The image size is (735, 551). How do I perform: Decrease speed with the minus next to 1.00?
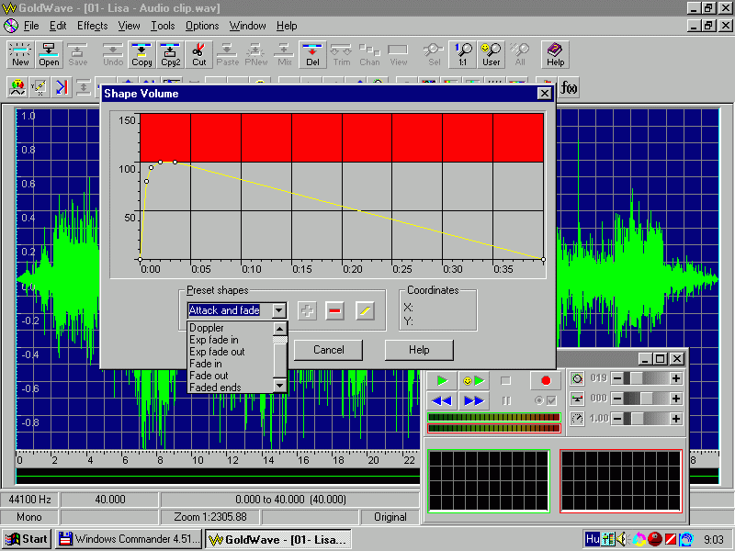[617, 419]
